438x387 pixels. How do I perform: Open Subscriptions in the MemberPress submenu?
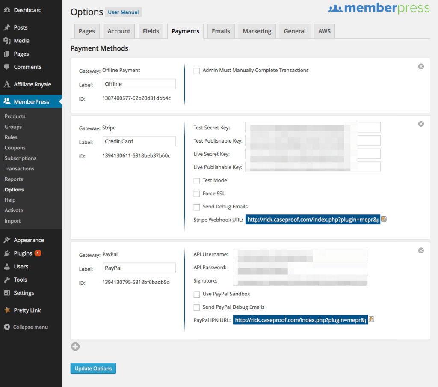[x=21, y=158]
